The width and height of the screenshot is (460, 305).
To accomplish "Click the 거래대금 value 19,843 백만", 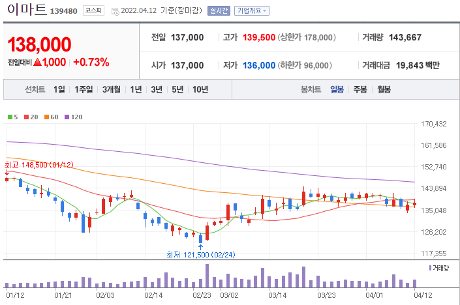I will pos(418,65).
